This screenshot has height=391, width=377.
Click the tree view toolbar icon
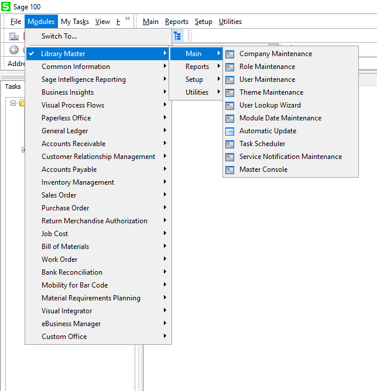pyautogui.click(x=177, y=36)
